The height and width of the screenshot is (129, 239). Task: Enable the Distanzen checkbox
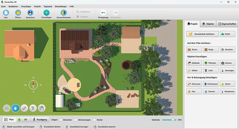(x=61, y=120)
